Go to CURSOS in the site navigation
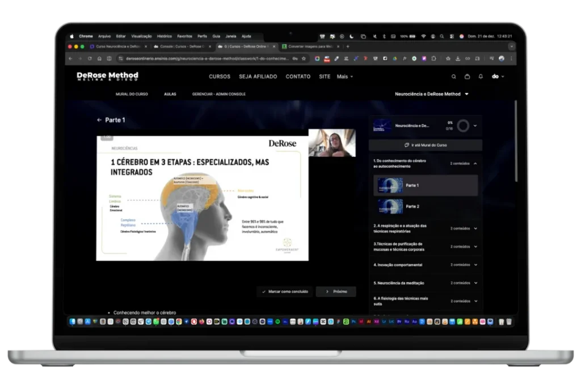Viewport: 581px width, 388px height. [220, 77]
